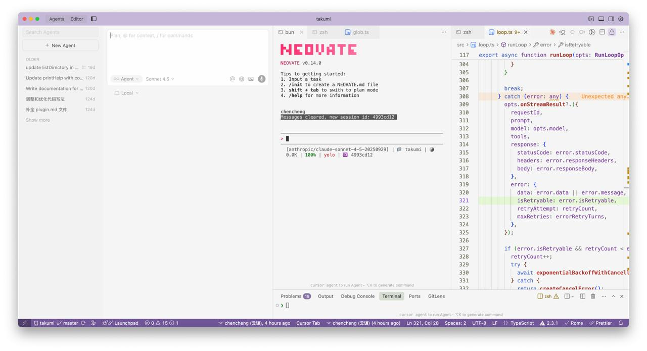The width and height of the screenshot is (647, 351).
Task: Open the launch profile dropdown in the terminal panel
Action: tap(572, 296)
